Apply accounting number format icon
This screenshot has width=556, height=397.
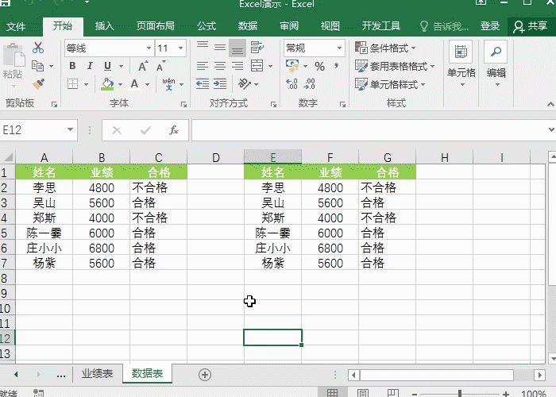[292, 66]
